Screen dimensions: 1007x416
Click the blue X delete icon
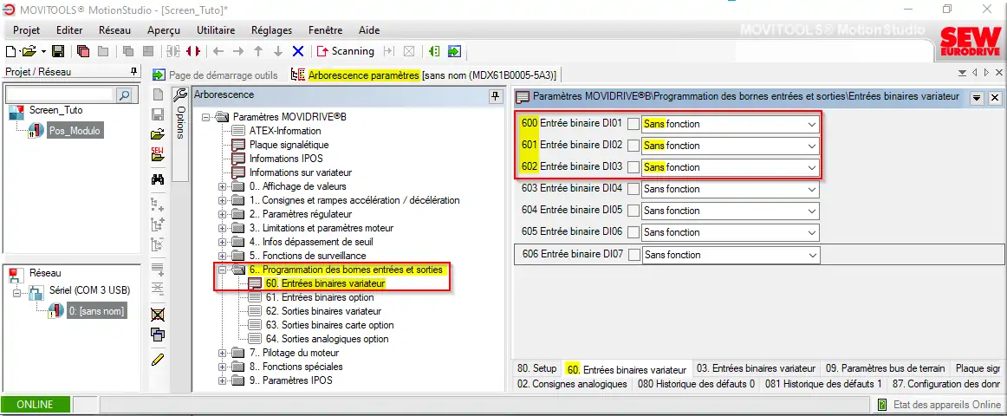[x=298, y=51]
